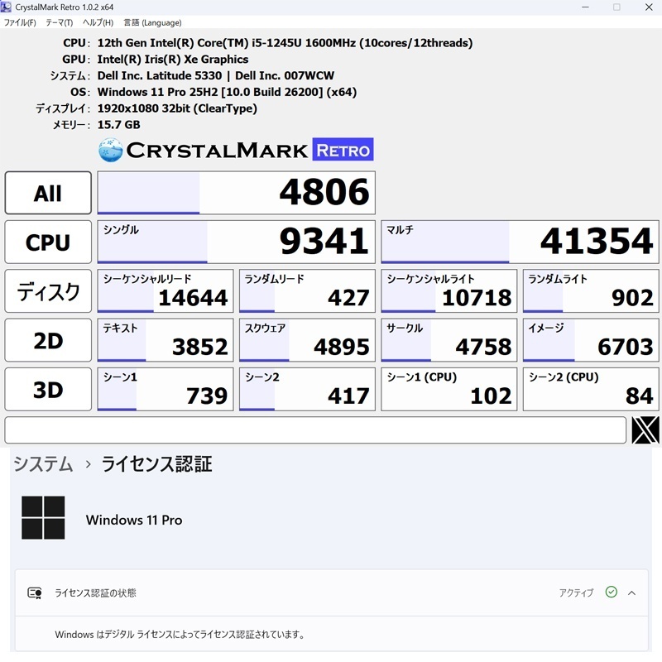
Task: Go back to システム breadcrumb
Action: click(43, 464)
